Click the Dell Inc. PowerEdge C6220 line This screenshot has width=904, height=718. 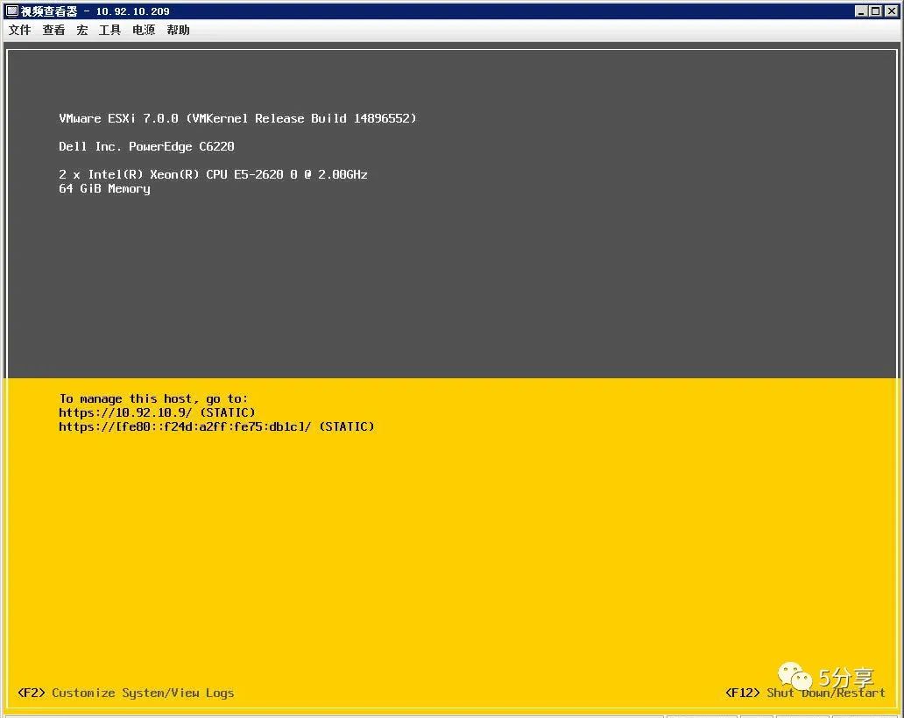[146, 146]
